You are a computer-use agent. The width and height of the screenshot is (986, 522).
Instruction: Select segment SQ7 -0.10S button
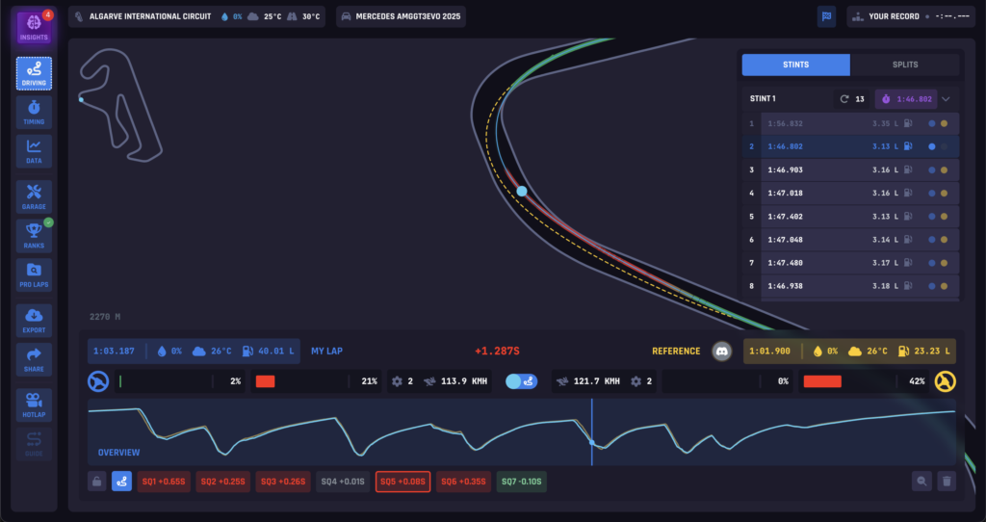[x=521, y=481]
